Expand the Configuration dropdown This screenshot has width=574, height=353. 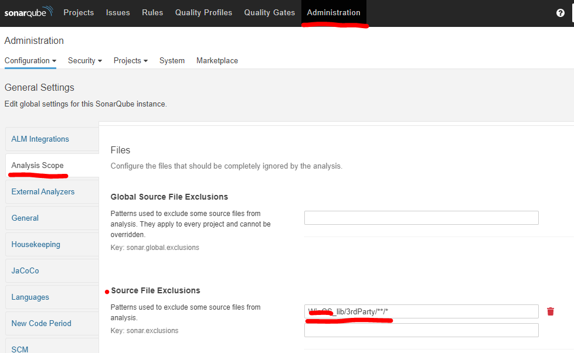click(30, 61)
